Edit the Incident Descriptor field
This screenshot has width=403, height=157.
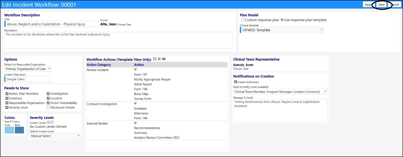28,79
